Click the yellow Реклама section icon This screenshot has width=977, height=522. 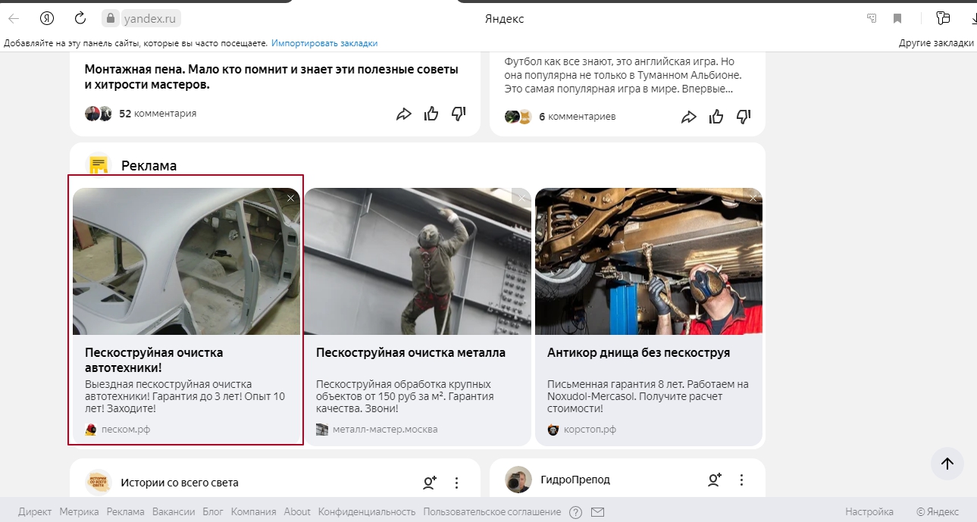(99, 165)
